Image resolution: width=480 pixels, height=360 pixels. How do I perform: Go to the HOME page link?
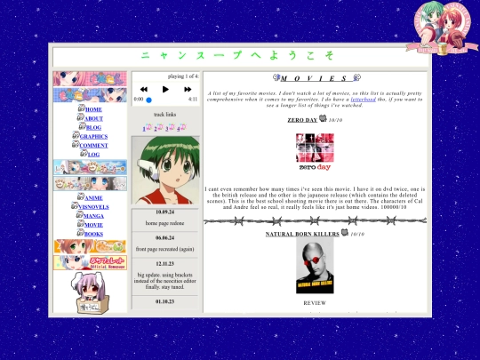pos(93,109)
